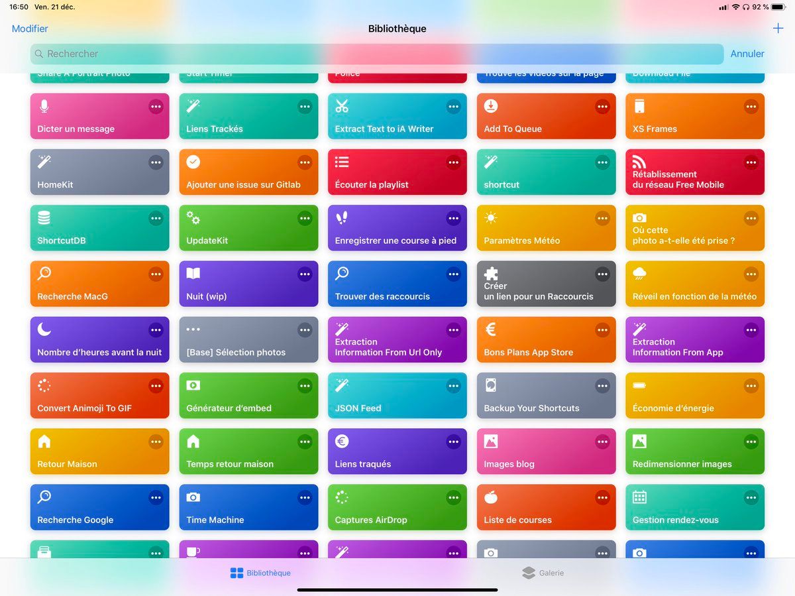Screen dimensions: 795x596
Task: Tap the RSS icon on Rétablissement du réseau
Action: 639,162
